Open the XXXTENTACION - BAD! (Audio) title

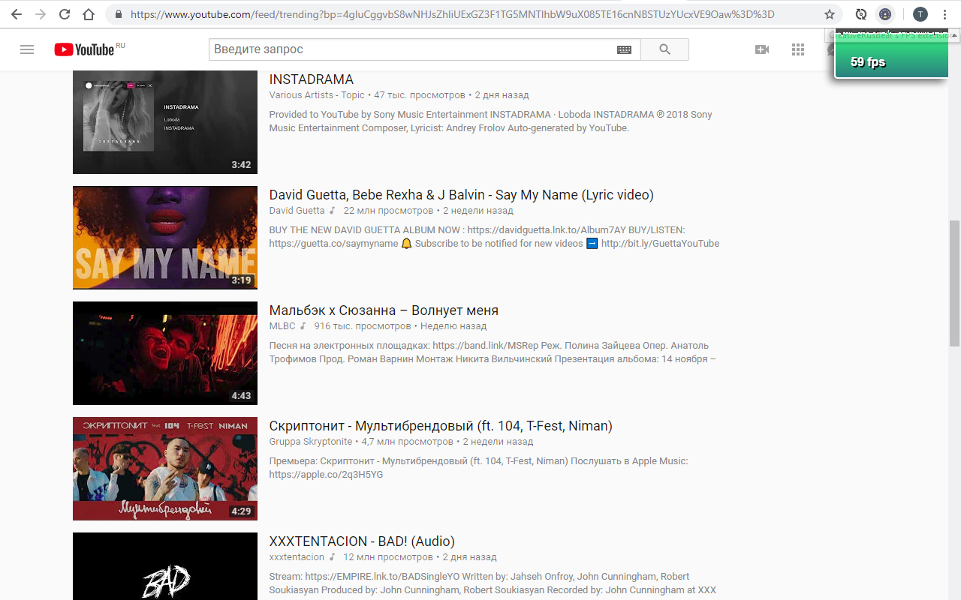(x=362, y=541)
